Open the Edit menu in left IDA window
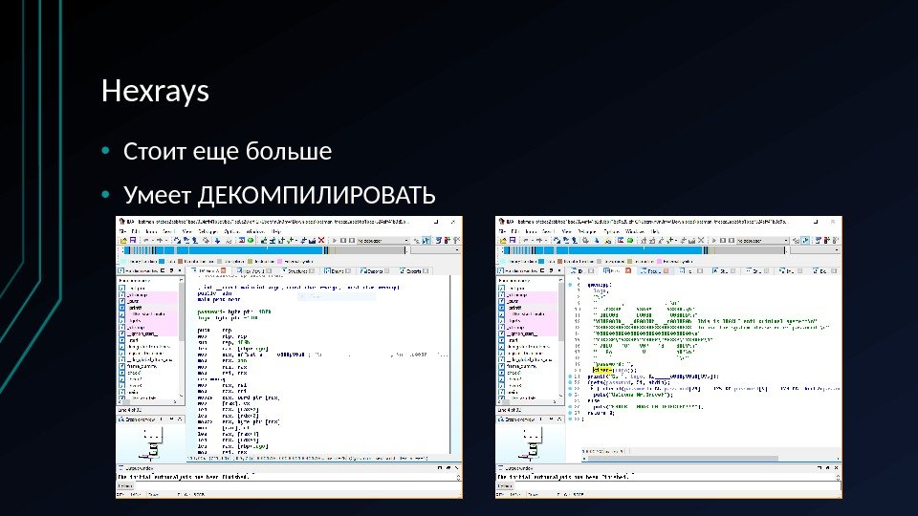The image size is (918, 516). coord(135,231)
